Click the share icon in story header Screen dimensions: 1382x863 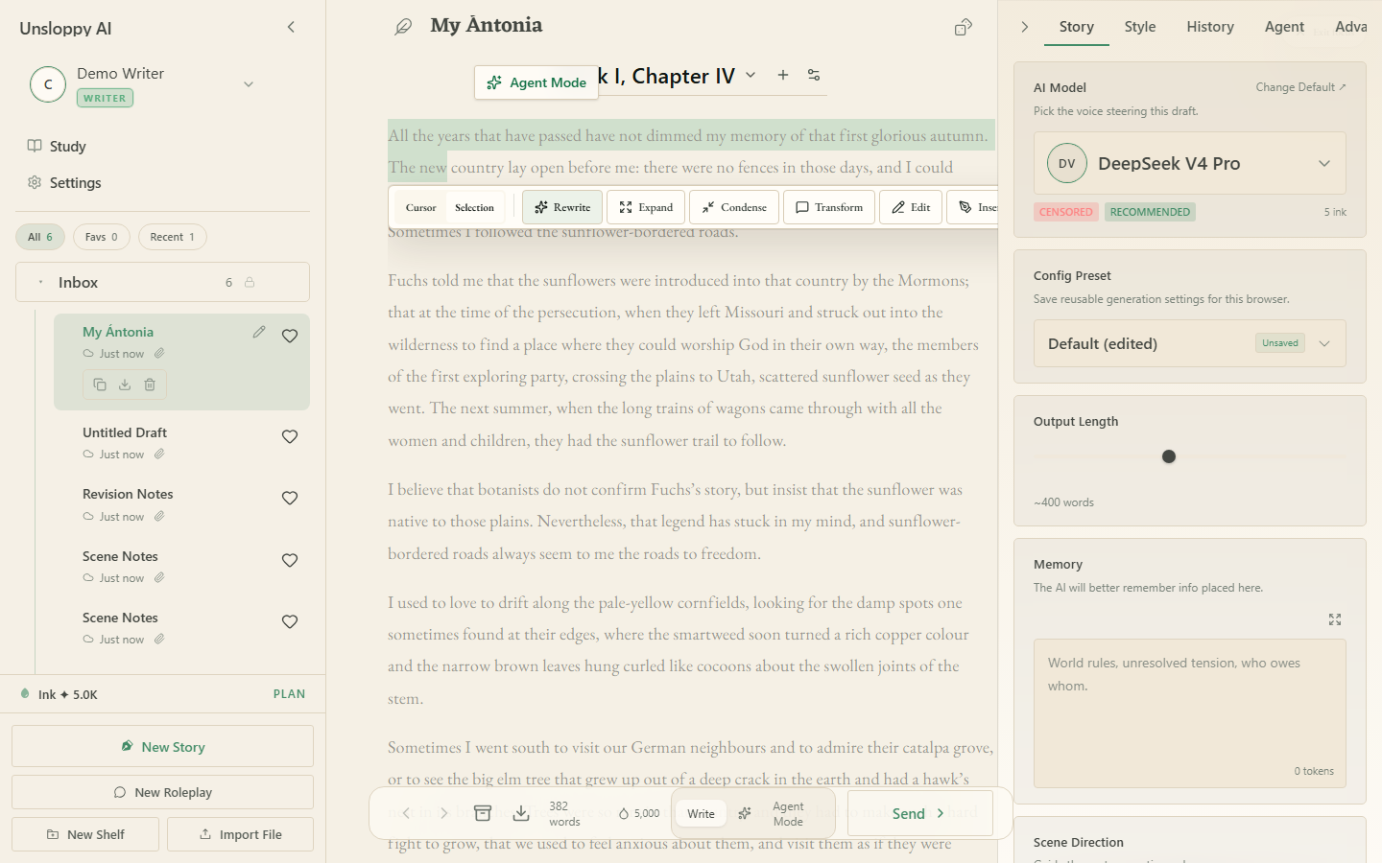coord(964,27)
